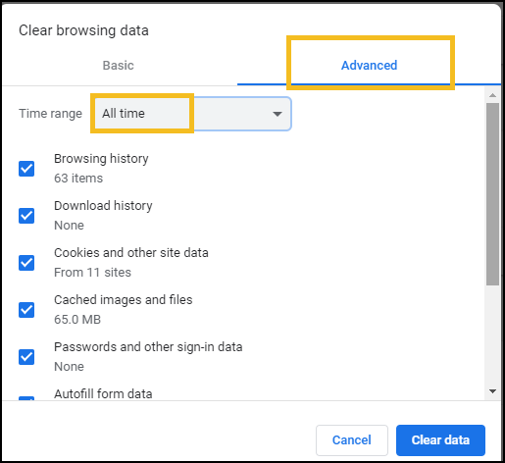Click the Time range dropdown arrow
The height and width of the screenshot is (463, 505).
278,114
